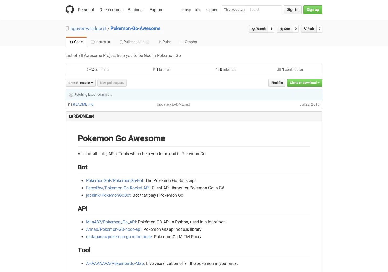Screen dimensions: 388x272
Task: Open the Pulse tab
Action: [165, 42]
